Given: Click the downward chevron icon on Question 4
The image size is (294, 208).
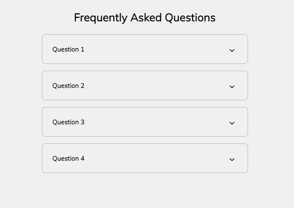Looking at the screenshot, I should point(232,159).
